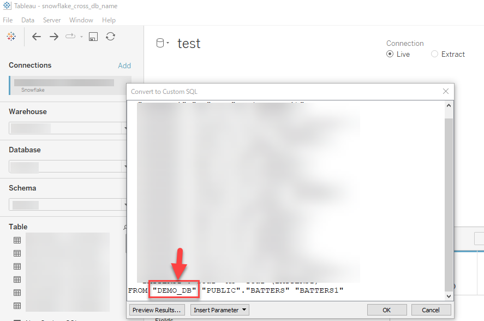Go forward with the right arrow icon
Viewport: 484px width, 321px height.
[54, 37]
